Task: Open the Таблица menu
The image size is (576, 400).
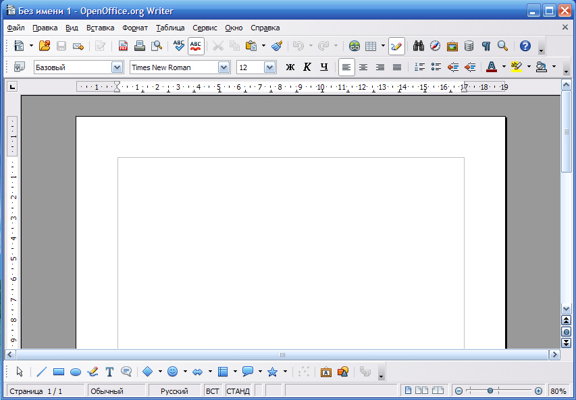Action: pyautogui.click(x=170, y=28)
